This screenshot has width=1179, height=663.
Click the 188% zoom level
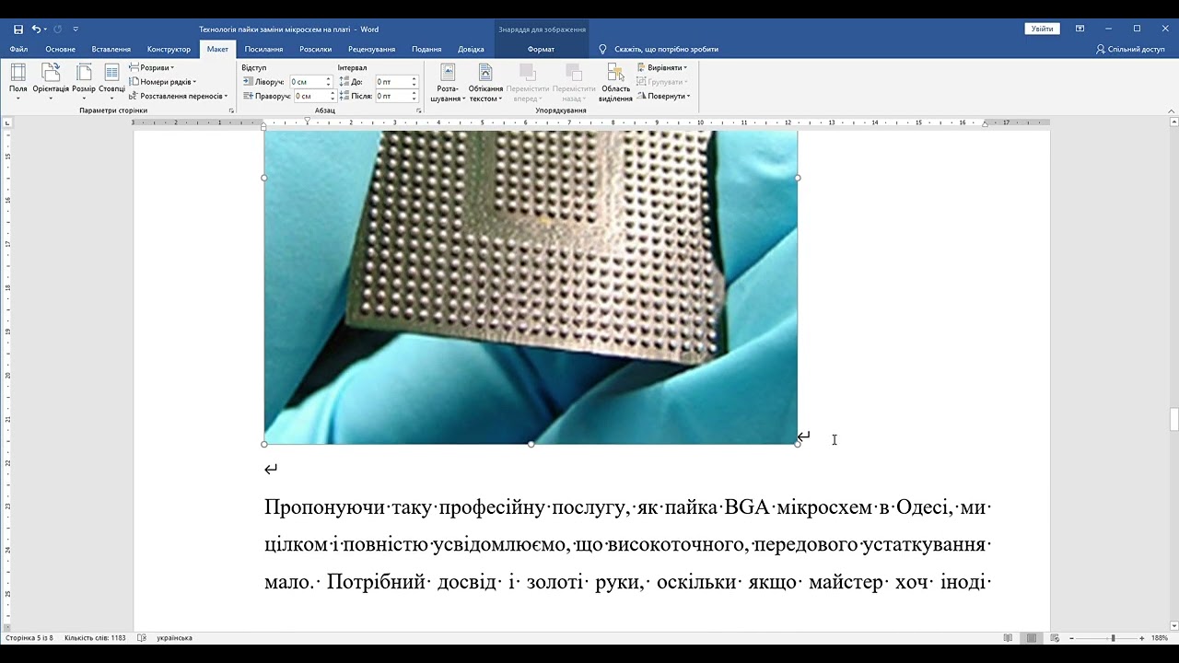click(1160, 637)
